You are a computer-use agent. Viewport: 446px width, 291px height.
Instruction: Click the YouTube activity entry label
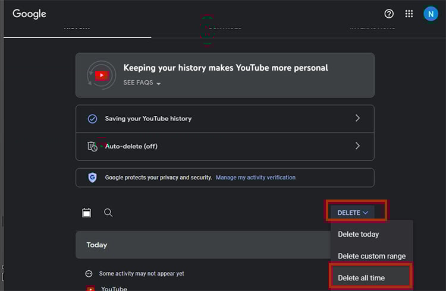tap(114, 289)
